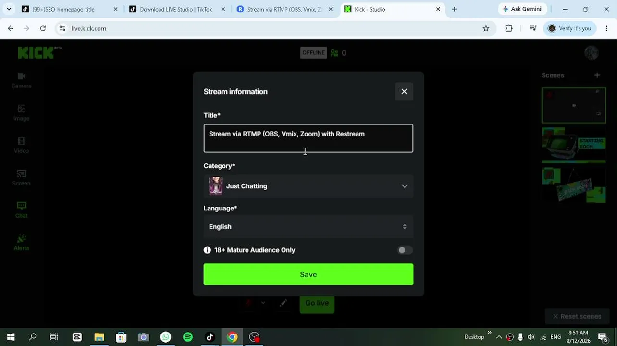Switch the ENG input language
This screenshot has height=346, width=617.
pos(555,337)
